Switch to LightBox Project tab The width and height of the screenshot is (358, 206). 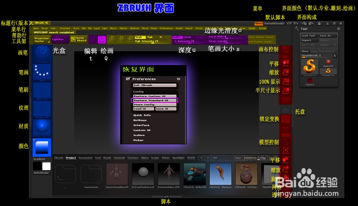tap(71, 158)
